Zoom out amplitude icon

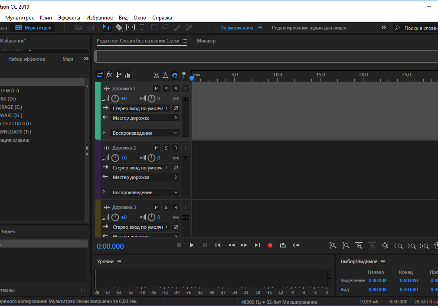[346, 245]
